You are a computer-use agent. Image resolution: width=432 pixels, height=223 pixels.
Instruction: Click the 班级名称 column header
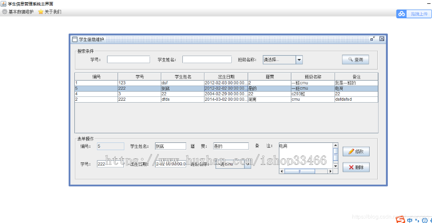(313, 77)
